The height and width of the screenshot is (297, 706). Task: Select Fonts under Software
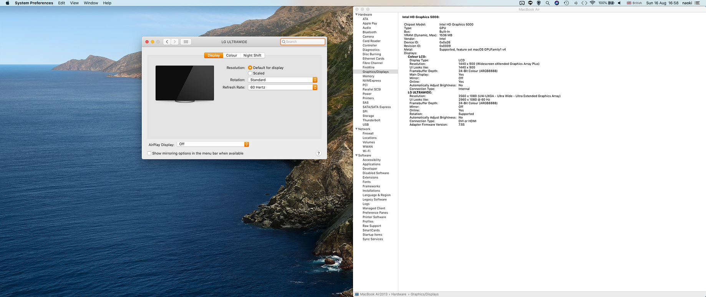pyautogui.click(x=366, y=182)
